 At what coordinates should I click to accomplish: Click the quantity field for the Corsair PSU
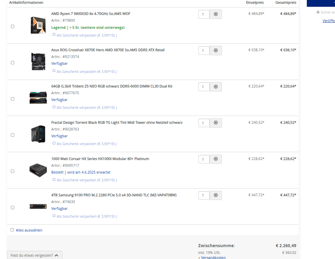pyautogui.click(x=204, y=159)
